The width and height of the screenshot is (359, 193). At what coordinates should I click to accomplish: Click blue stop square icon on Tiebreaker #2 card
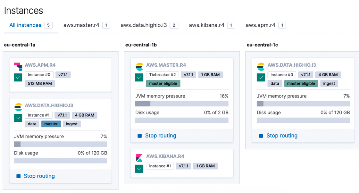[x=140, y=136]
